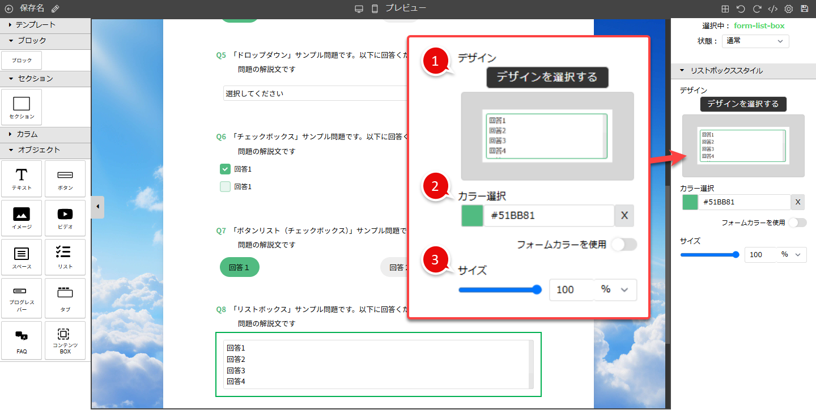The width and height of the screenshot is (816, 414).
Task: Click デザインを選択する button in right panel
Action: click(743, 104)
